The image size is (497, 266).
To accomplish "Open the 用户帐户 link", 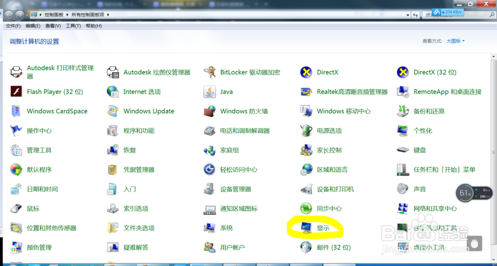I will click(x=232, y=248).
